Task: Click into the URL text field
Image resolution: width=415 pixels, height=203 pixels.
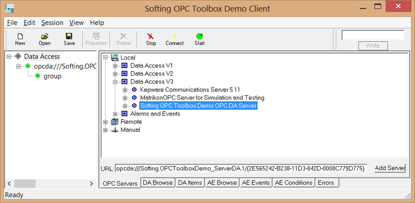Action: click(241, 168)
